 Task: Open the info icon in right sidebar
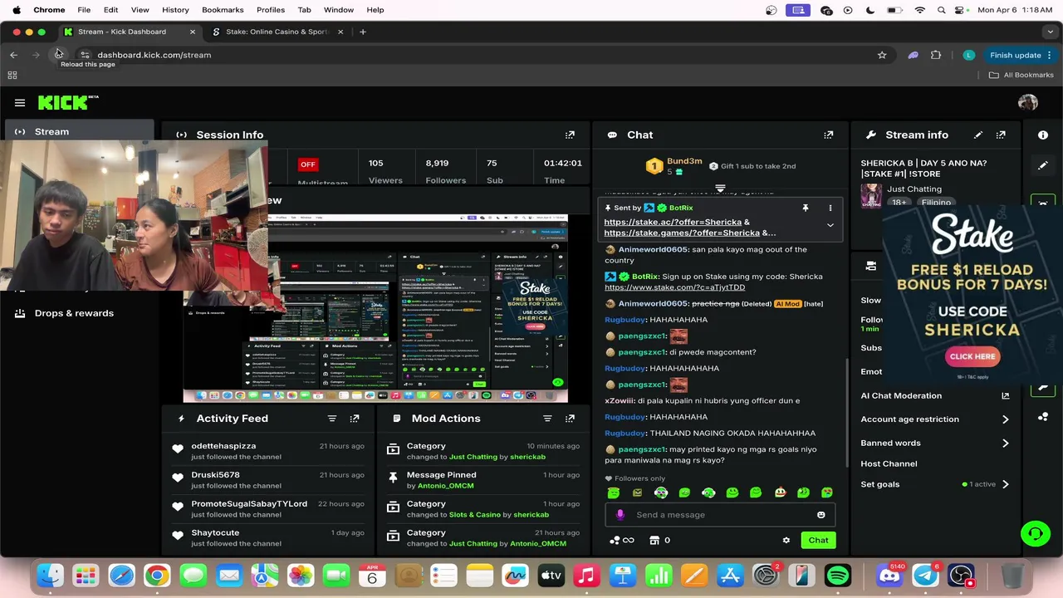click(x=1043, y=135)
